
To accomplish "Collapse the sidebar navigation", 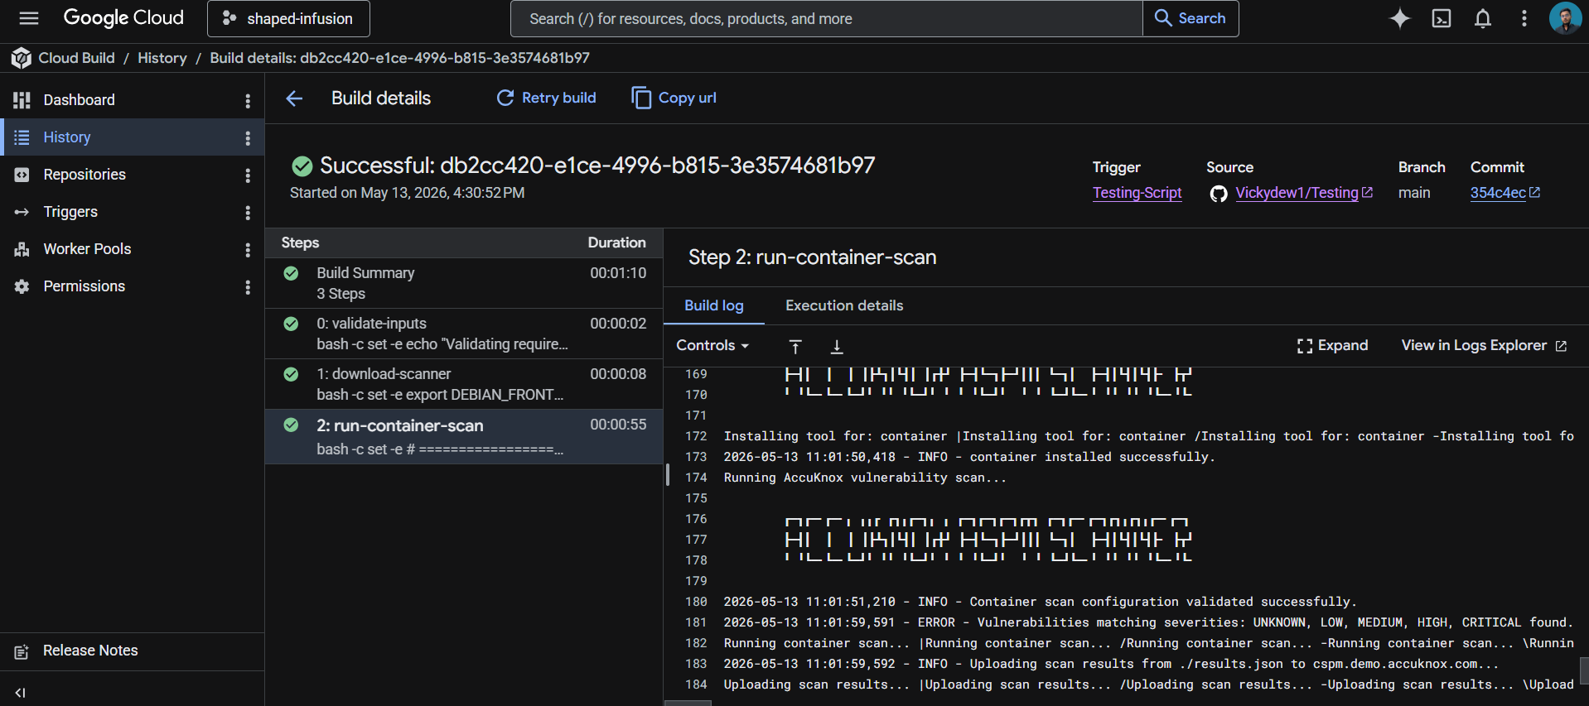I will (x=21, y=693).
